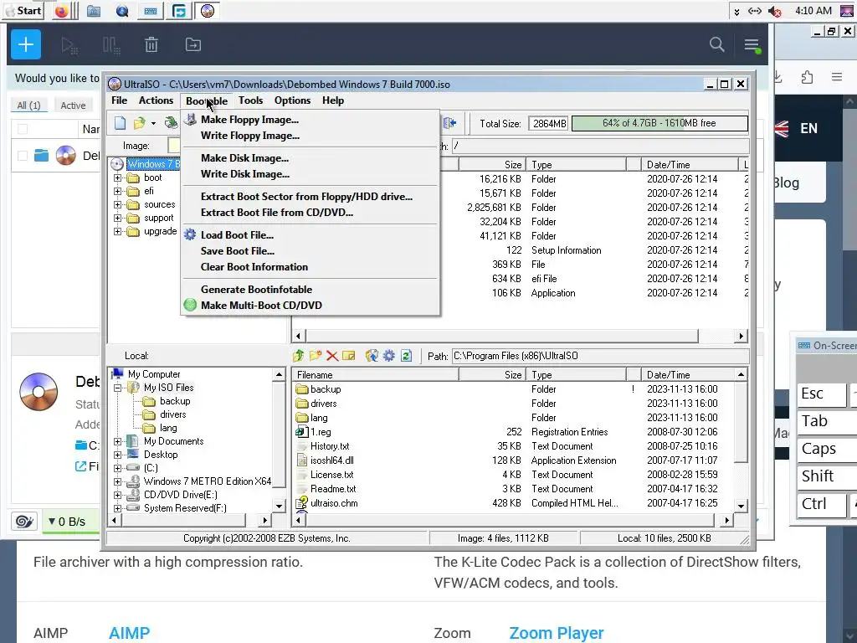The width and height of the screenshot is (857, 643).
Task: Toggle the select-all checkbox in download list header
Action: pos(23,129)
